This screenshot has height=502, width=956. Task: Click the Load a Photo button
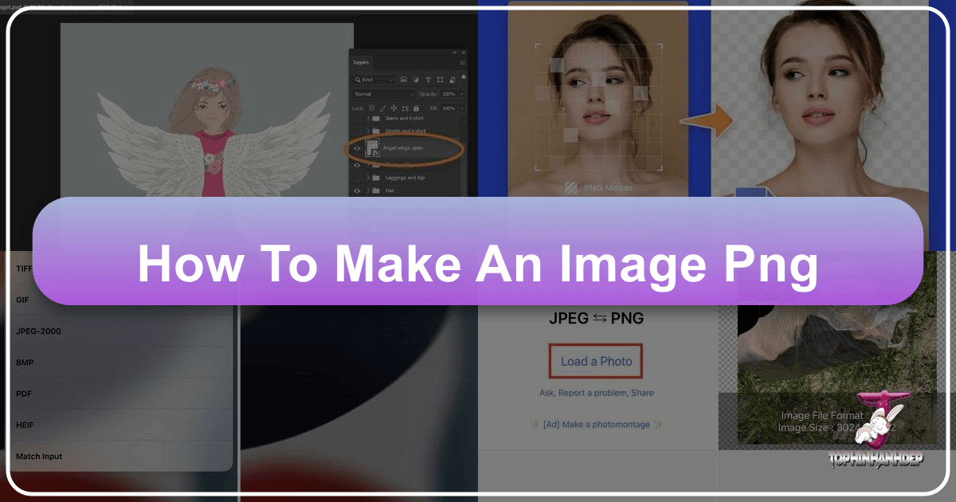[596, 361]
